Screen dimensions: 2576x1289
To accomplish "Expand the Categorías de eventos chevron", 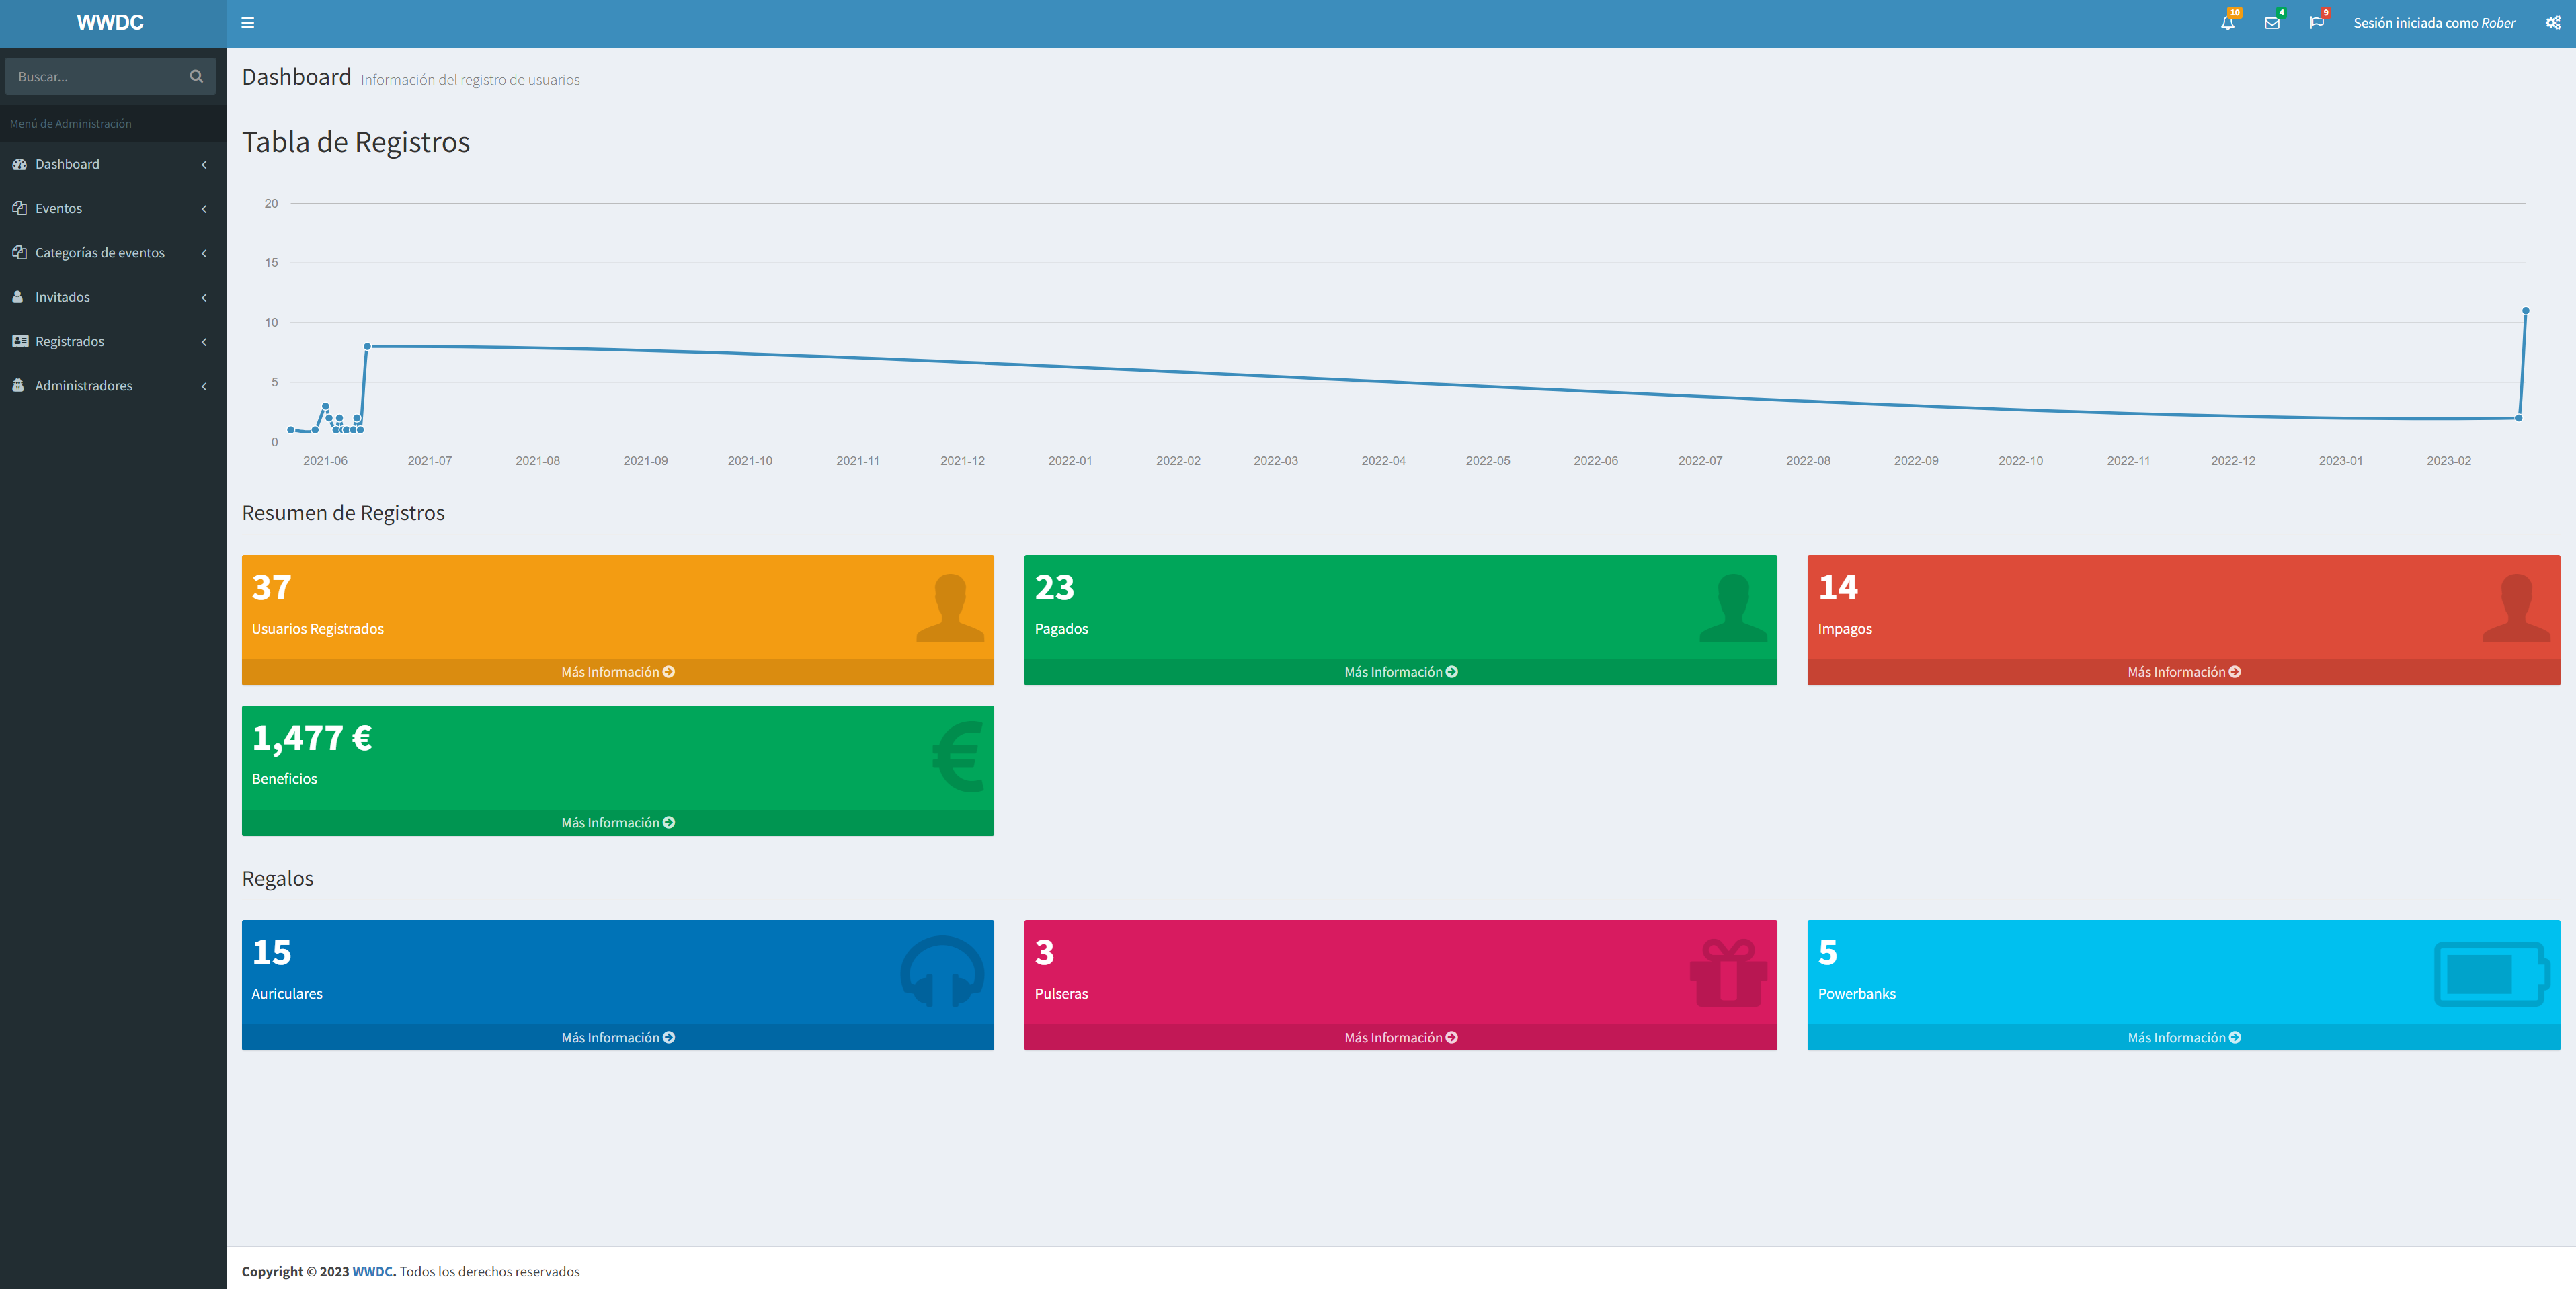I will 204,253.
